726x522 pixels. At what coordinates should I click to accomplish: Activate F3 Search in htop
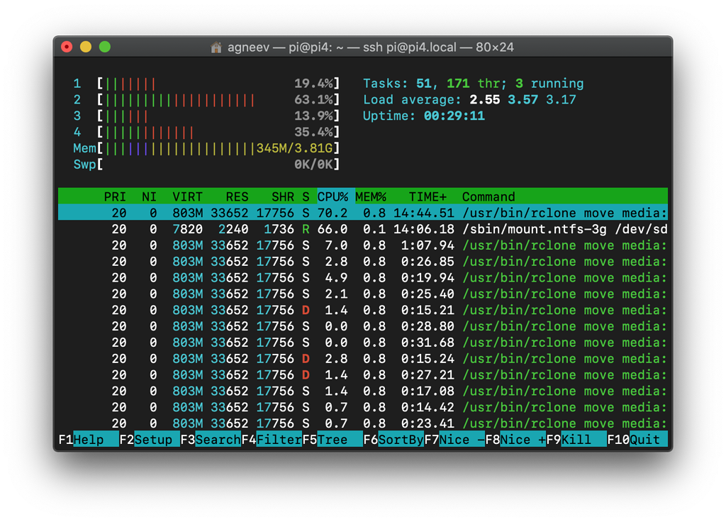click(211, 440)
